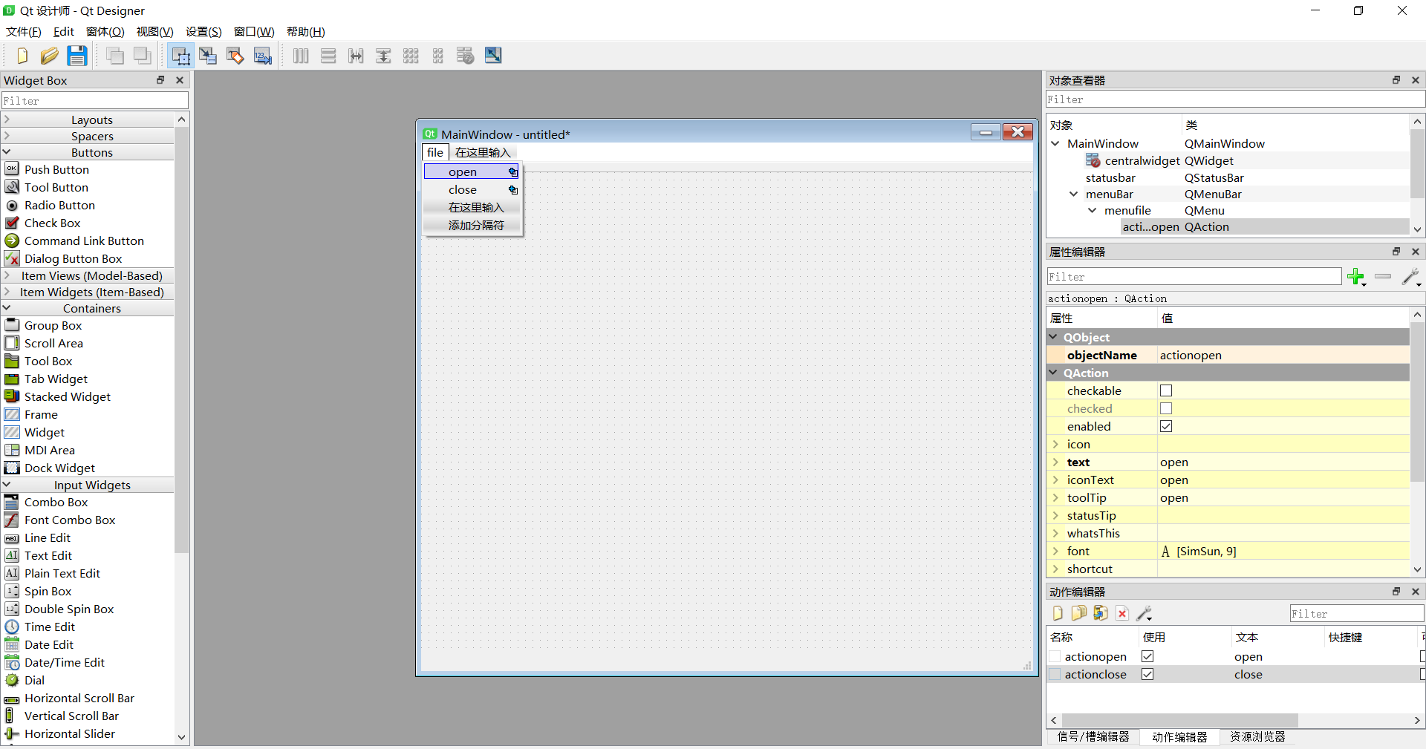This screenshot has width=1426, height=749.
Task: Apply the Lay Out Vertically icon
Action: [x=328, y=56]
